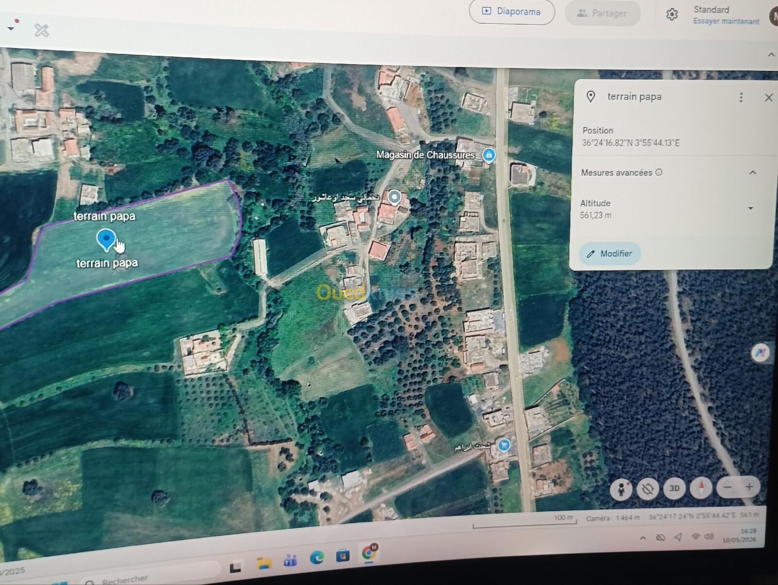Start the Diaporama presentation
This screenshot has width=778, height=585.
[x=512, y=12]
